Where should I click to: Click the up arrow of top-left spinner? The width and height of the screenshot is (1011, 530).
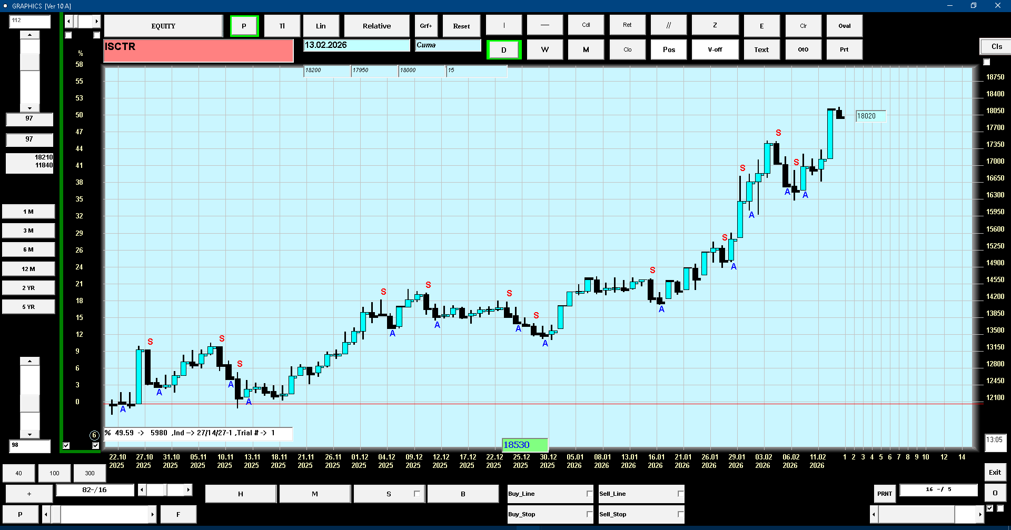tap(29, 35)
